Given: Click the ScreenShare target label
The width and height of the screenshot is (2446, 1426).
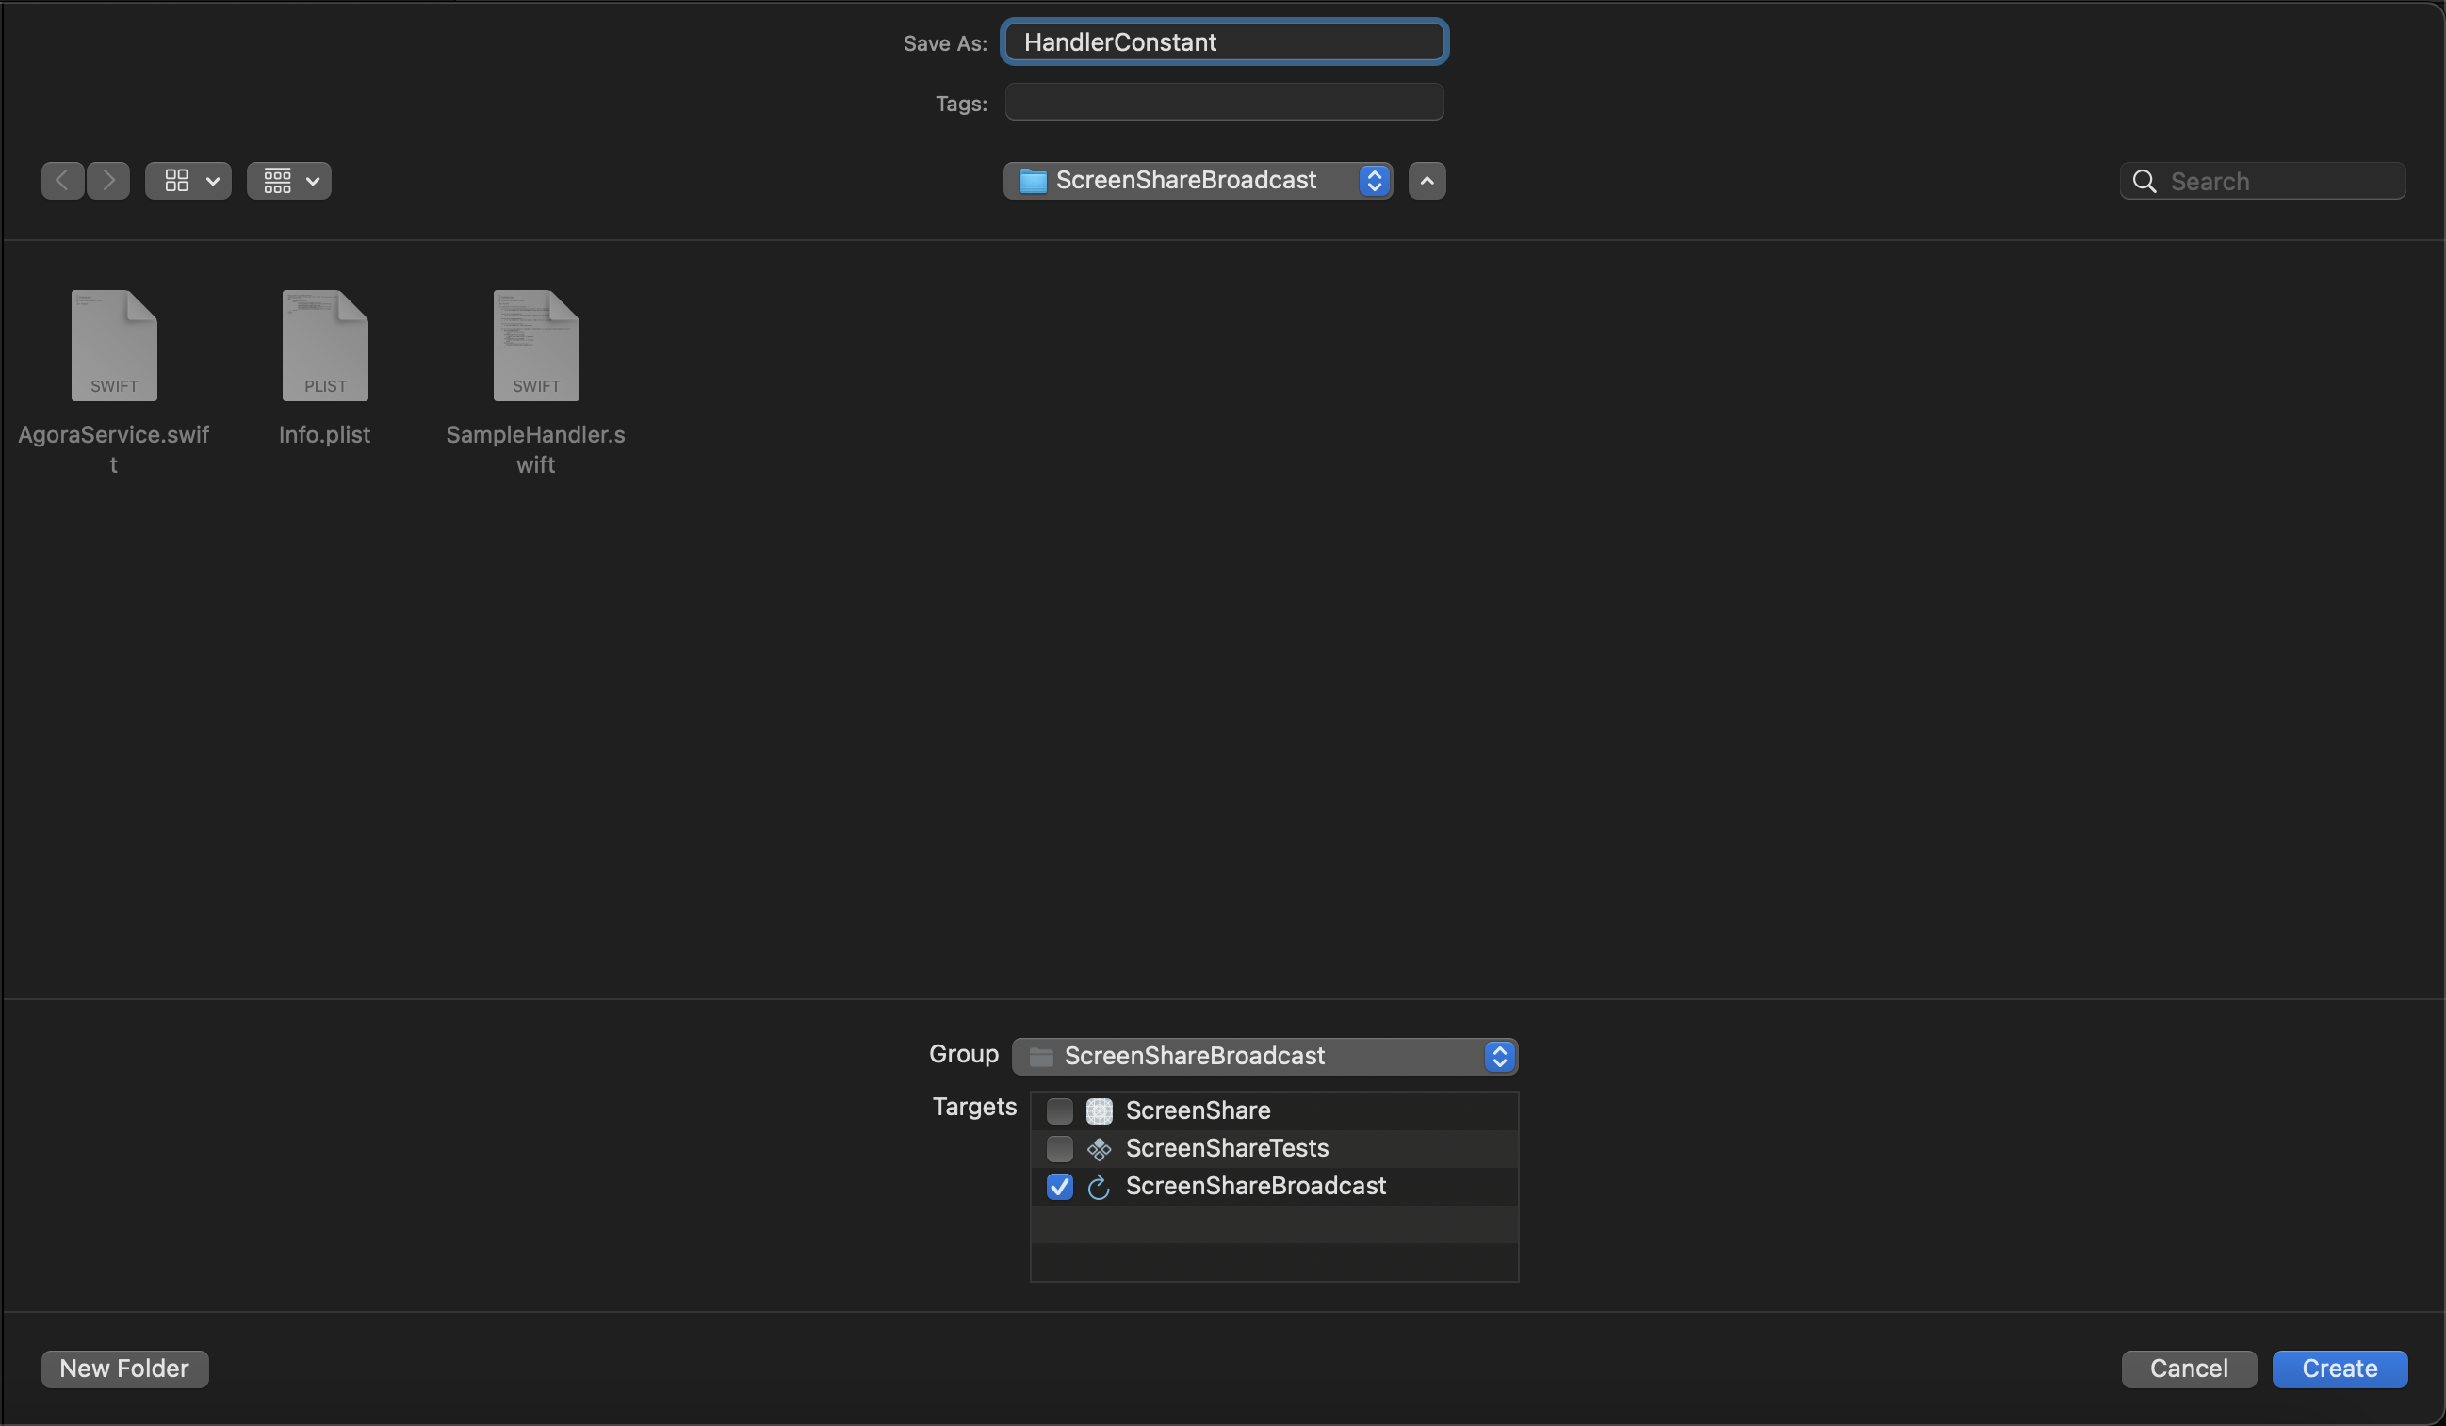Looking at the screenshot, I should pyautogui.click(x=1198, y=1110).
